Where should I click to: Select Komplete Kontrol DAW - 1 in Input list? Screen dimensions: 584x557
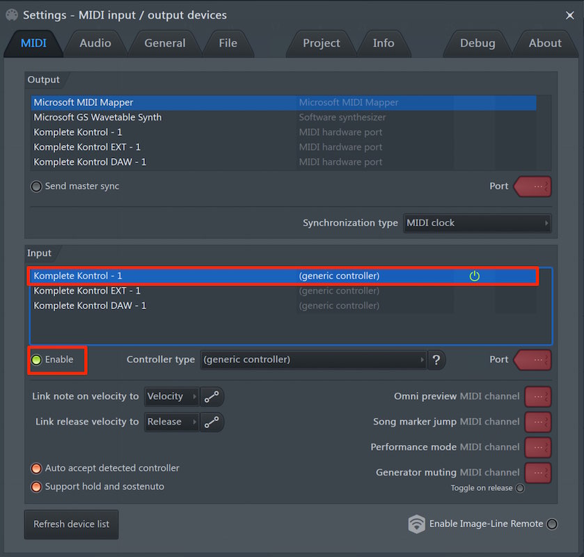(283, 306)
